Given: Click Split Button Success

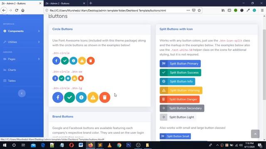Looking at the screenshot, I should [x=180, y=72].
